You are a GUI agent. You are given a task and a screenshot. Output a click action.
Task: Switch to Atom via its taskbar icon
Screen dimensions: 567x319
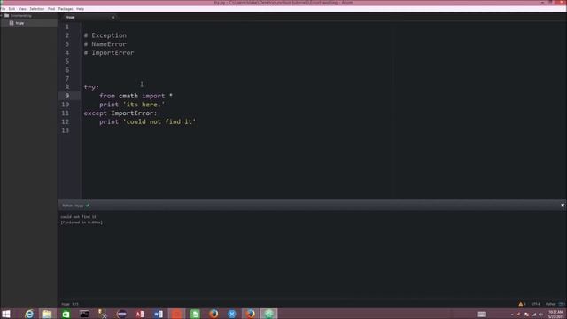pos(268,314)
